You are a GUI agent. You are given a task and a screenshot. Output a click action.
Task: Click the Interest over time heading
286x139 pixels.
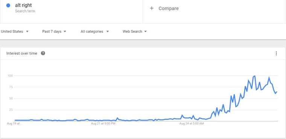click(22, 53)
